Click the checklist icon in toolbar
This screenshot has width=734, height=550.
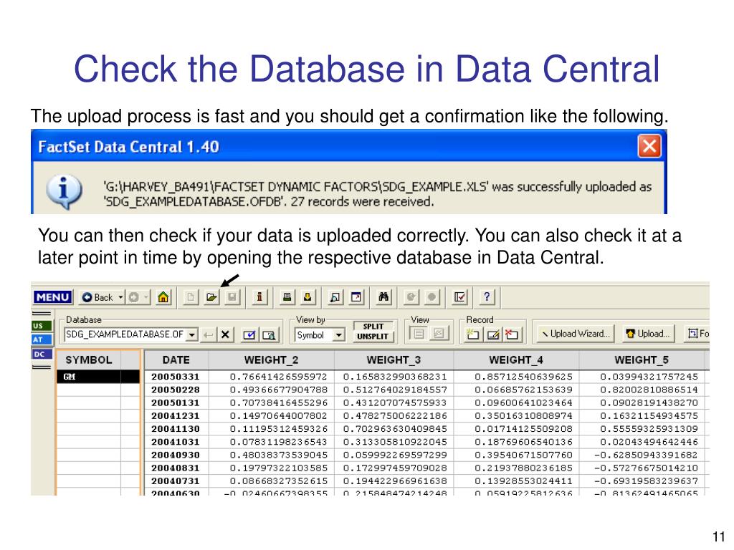[x=459, y=297]
